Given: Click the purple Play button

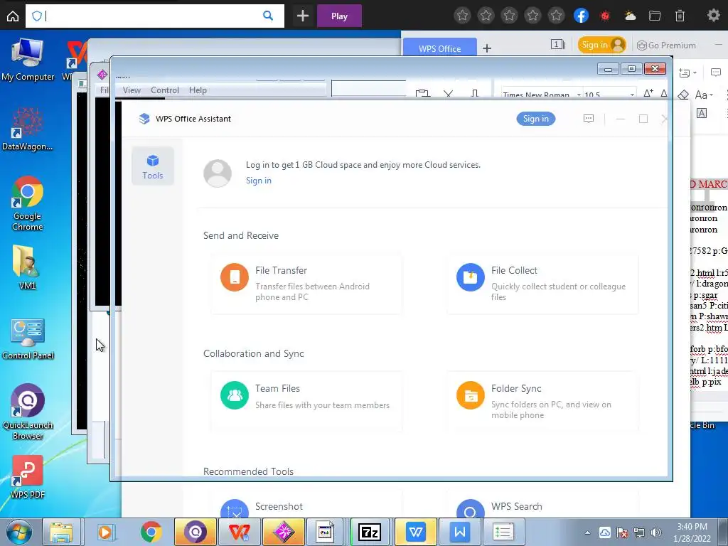Looking at the screenshot, I should click(339, 16).
